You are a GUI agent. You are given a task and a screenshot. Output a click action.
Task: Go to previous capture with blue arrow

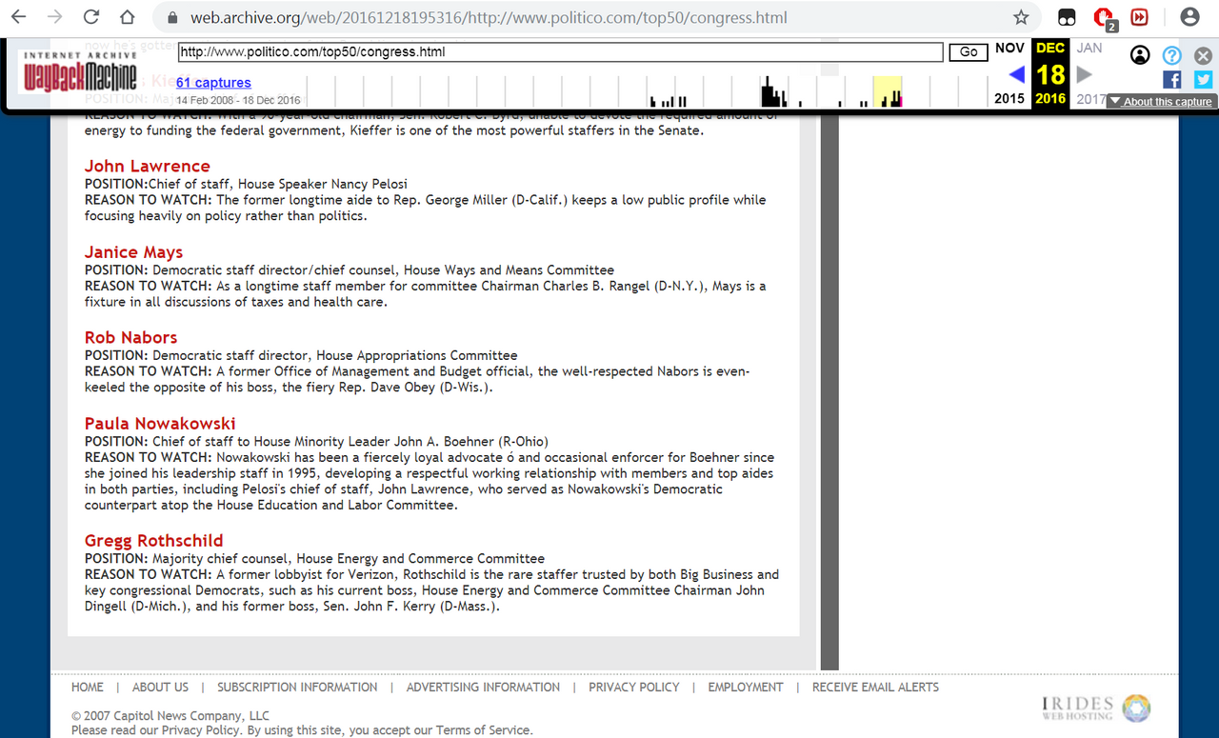[1016, 74]
